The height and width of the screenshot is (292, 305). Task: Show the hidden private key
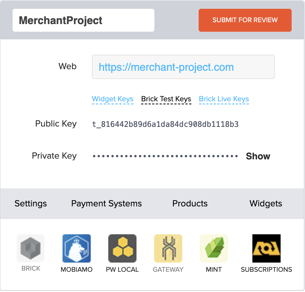pos(258,156)
